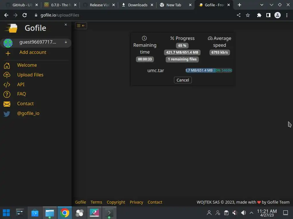The image size is (293, 219).
Task: Toggle the browser side panel icon
Action: point(268,15)
